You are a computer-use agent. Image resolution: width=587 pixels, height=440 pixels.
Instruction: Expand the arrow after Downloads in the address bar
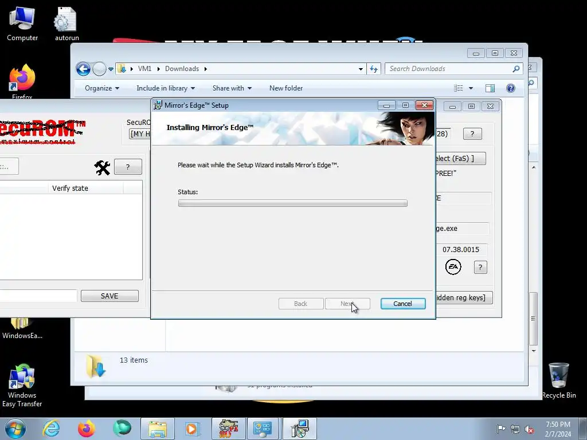(206, 69)
